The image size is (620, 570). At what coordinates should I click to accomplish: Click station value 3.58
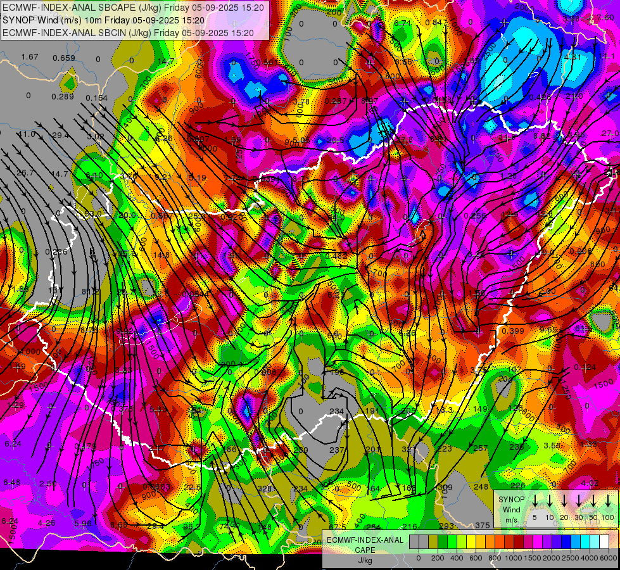[x=552, y=446]
